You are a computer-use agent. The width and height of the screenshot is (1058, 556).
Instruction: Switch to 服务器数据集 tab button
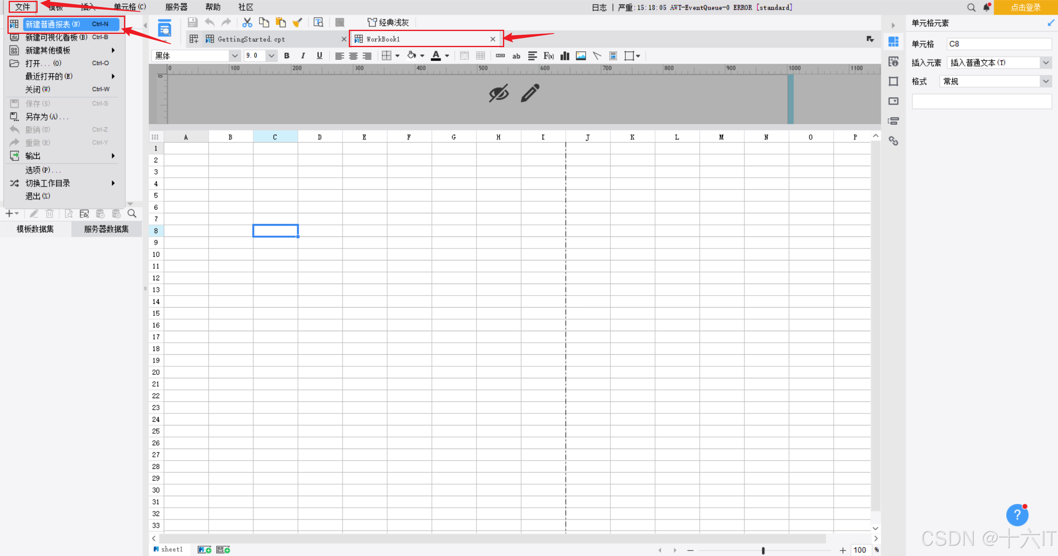[x=106, y=229]
